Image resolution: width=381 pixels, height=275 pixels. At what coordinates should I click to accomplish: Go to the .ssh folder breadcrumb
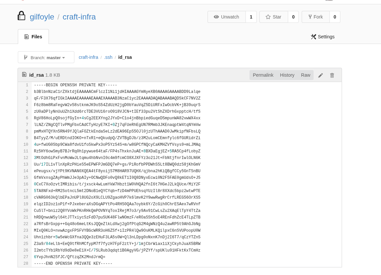pos(108,57)
